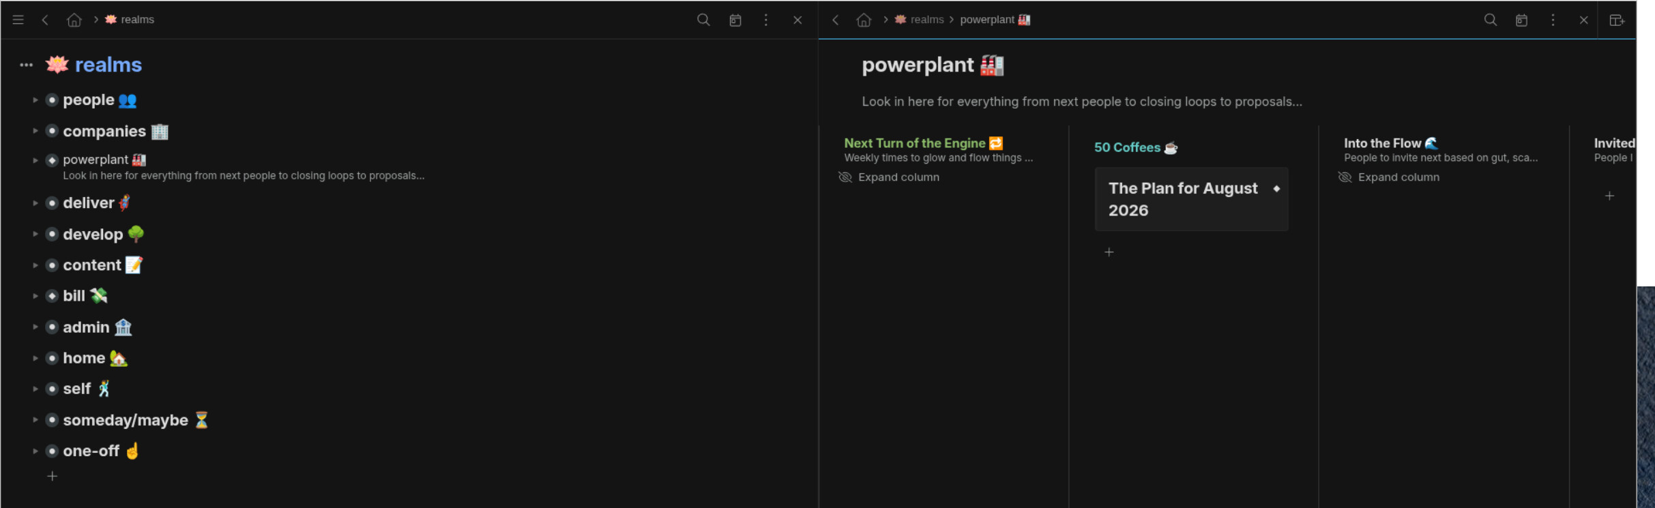Expand the people tree item arrow
This screenshot has width=1655, height=508.
pos(35,100)
